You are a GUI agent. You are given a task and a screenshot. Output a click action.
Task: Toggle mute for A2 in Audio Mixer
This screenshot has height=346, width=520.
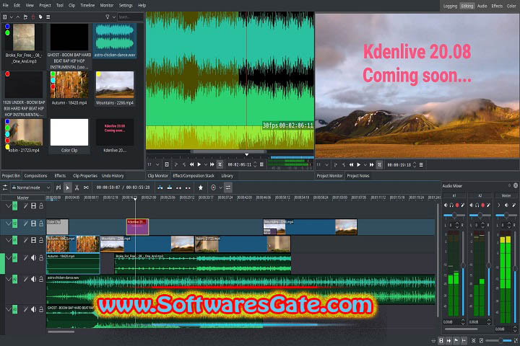(471, 205)
